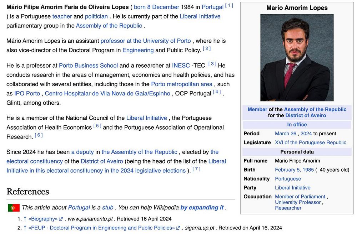Open footnote [1] after Portugal
Viewport: 357px width, 234px height.
(229, 5)
